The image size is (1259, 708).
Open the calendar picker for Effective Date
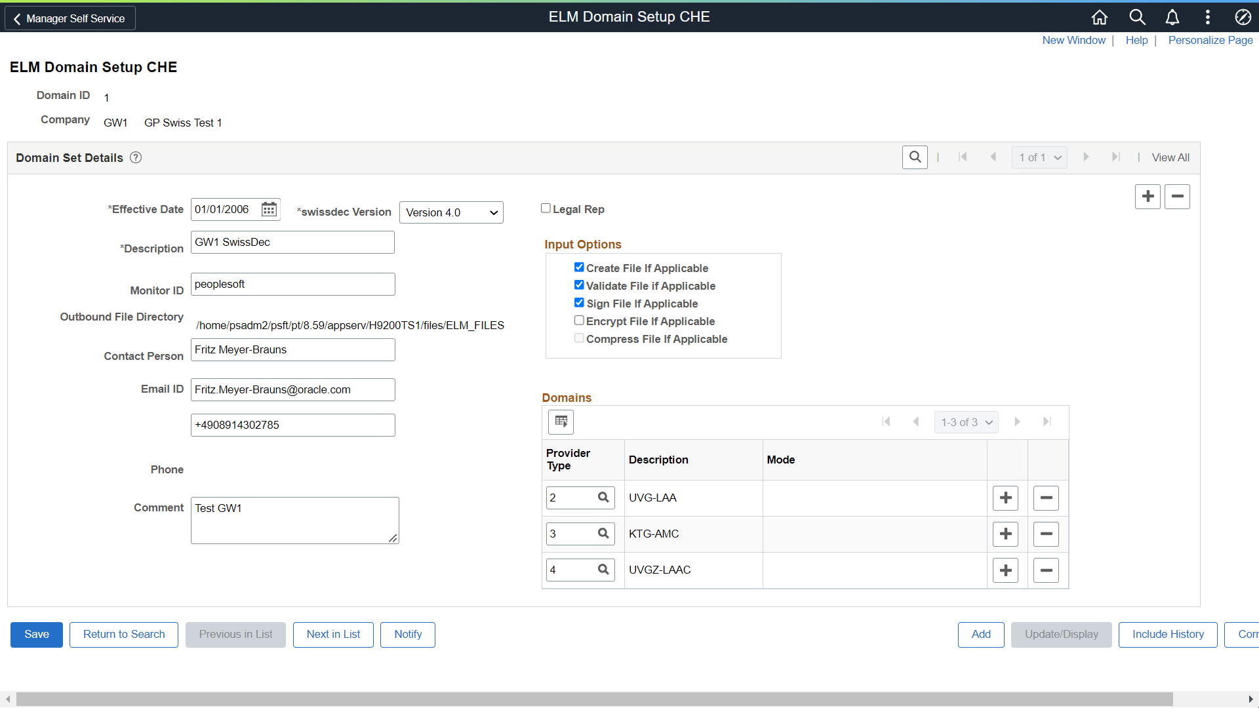coord(268,208)
